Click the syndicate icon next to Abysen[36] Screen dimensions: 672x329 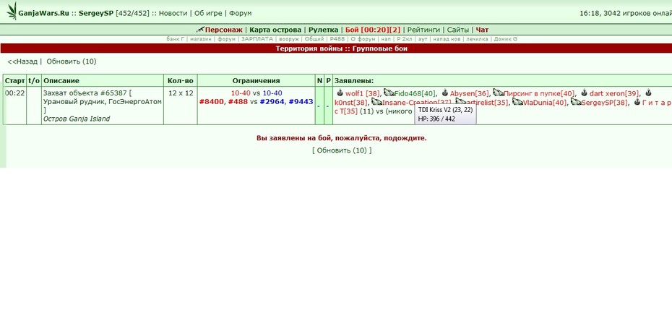(445, 93)
